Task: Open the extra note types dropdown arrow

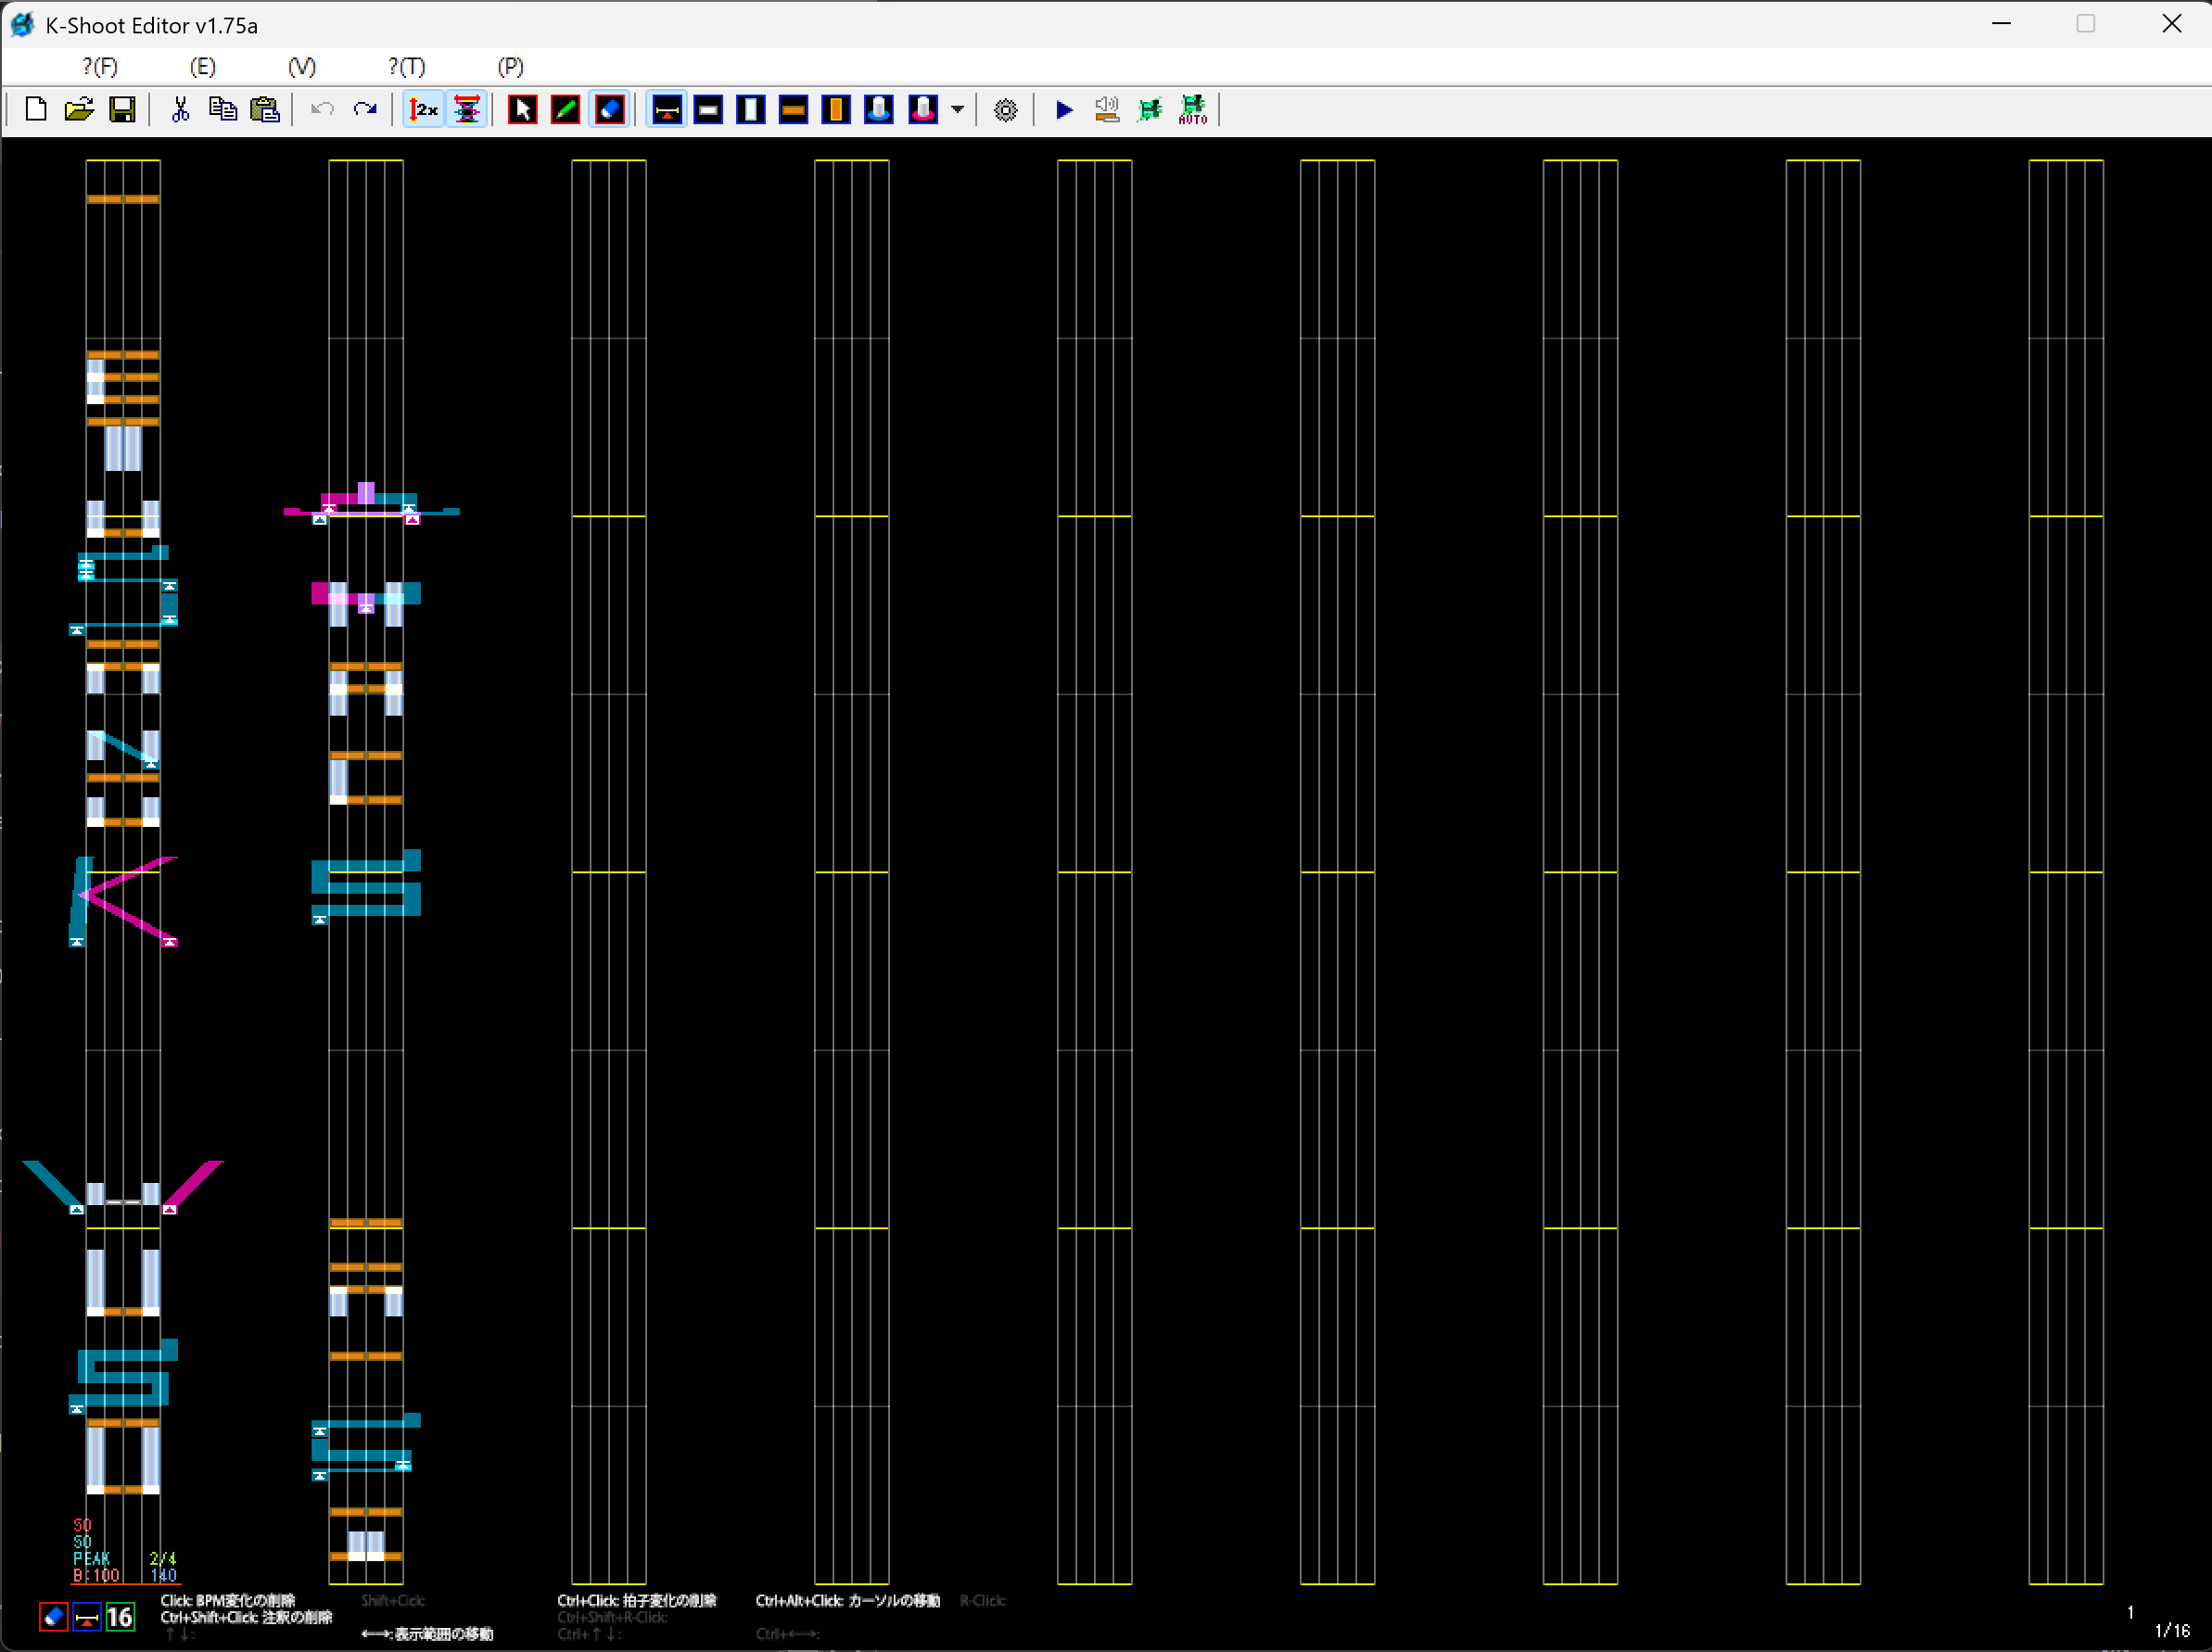Action: pos(957,110)
